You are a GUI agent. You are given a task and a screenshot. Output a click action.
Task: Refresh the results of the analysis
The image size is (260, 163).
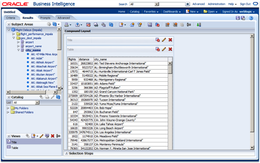click(x=111, y=25)
